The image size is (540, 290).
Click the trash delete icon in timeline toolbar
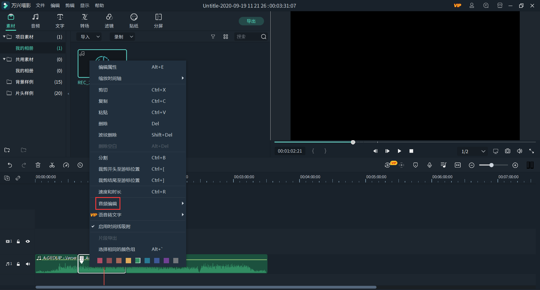pos(38,165)
